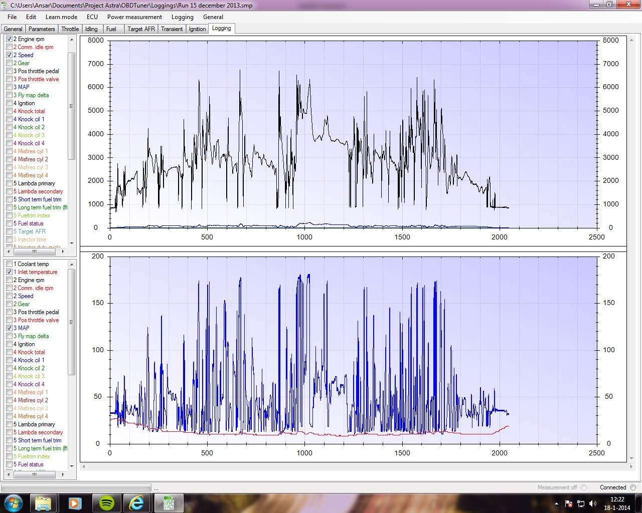This screenshot has width=642, height=513.
Task: Check Engine rpm in the lower chart list
Action: tap(9, 280)
